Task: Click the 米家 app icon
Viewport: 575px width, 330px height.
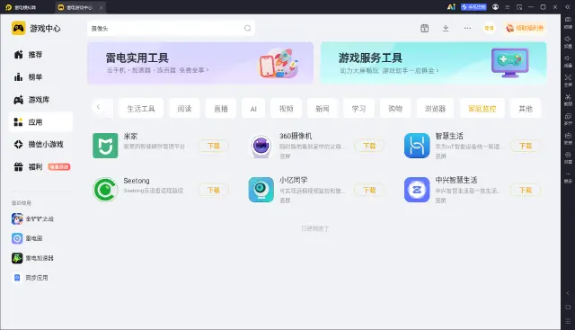Action: tap(105, 146)
